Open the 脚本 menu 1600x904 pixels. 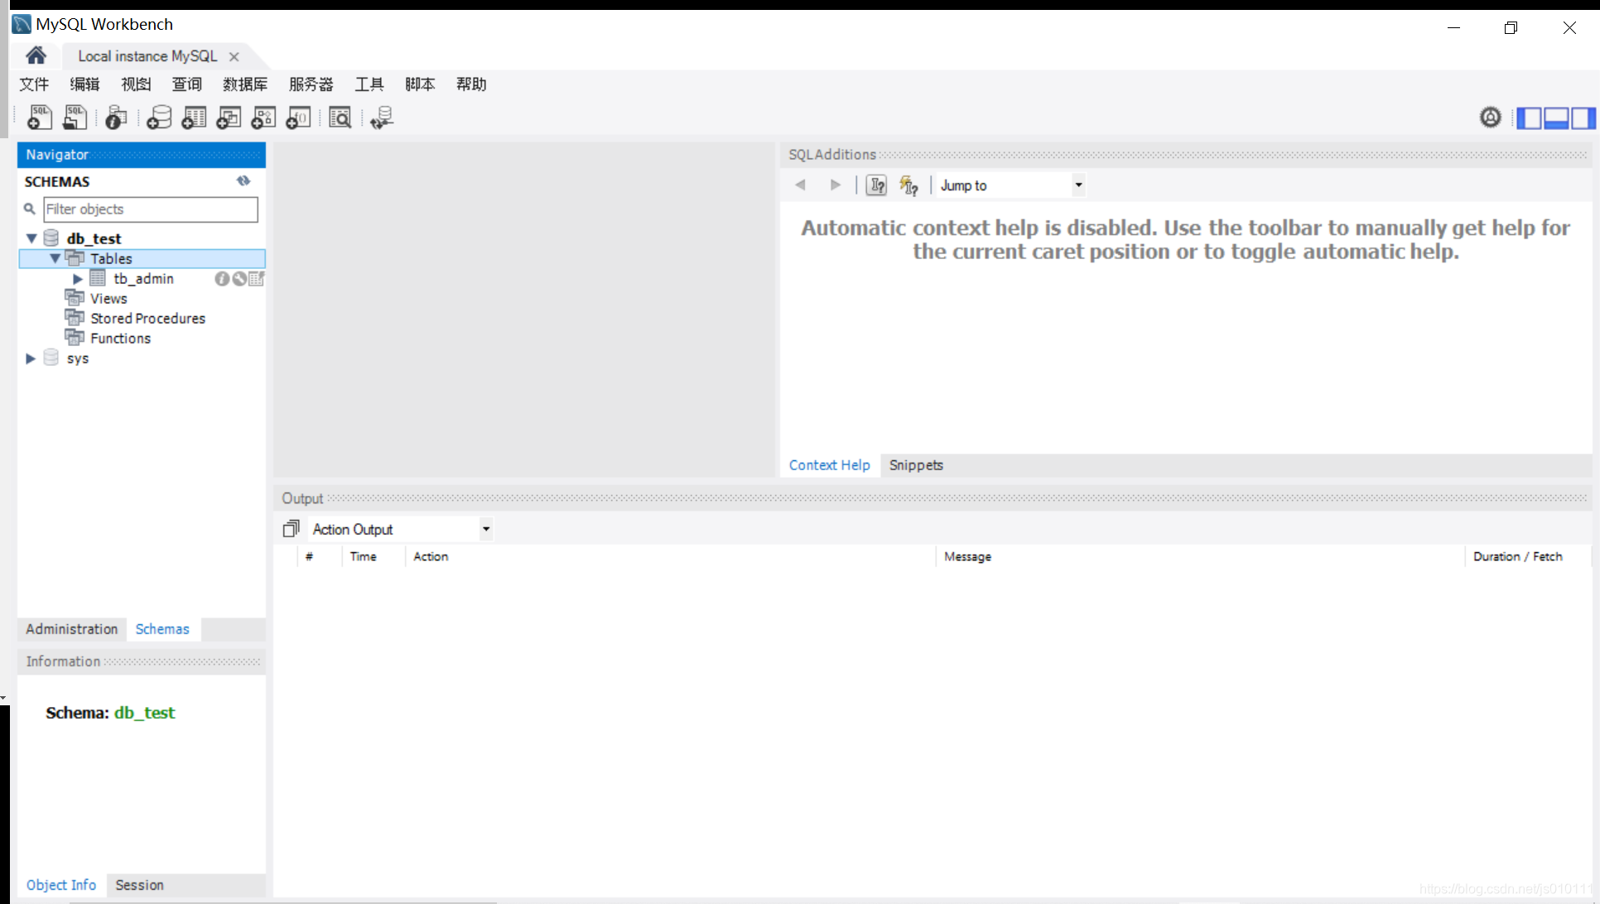(x=420, y=84)
